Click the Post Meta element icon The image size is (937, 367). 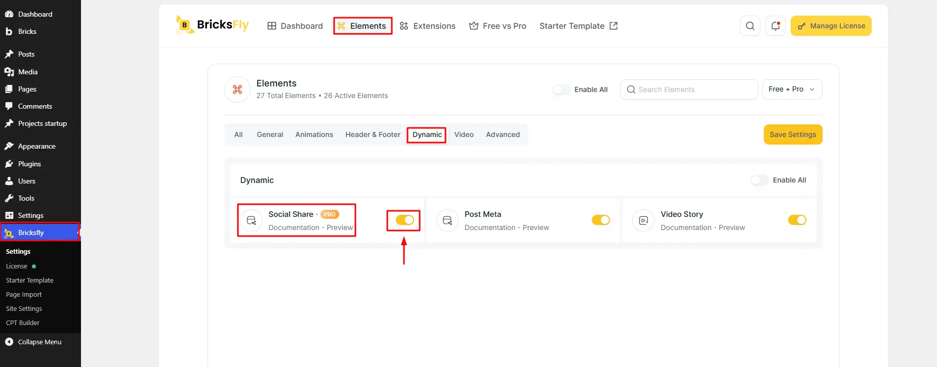pos(447,220)
